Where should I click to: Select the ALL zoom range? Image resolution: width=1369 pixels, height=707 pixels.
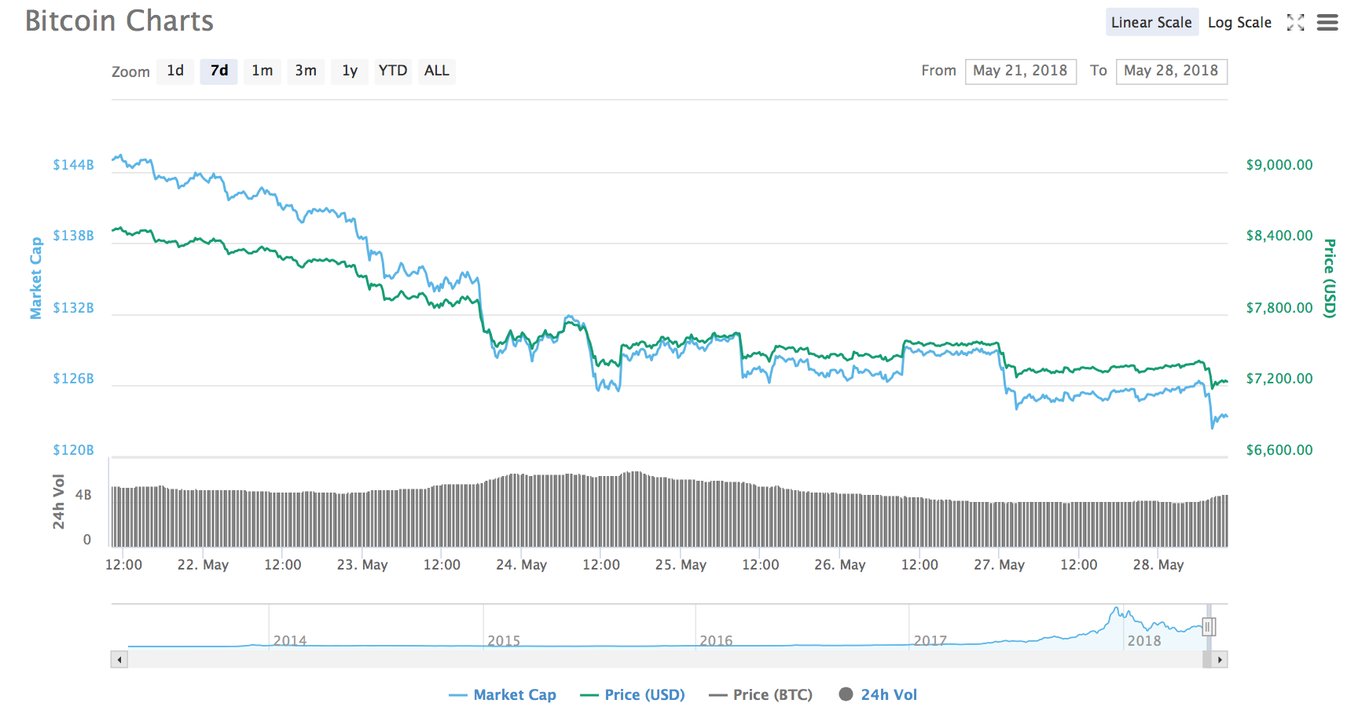[437, 71]
